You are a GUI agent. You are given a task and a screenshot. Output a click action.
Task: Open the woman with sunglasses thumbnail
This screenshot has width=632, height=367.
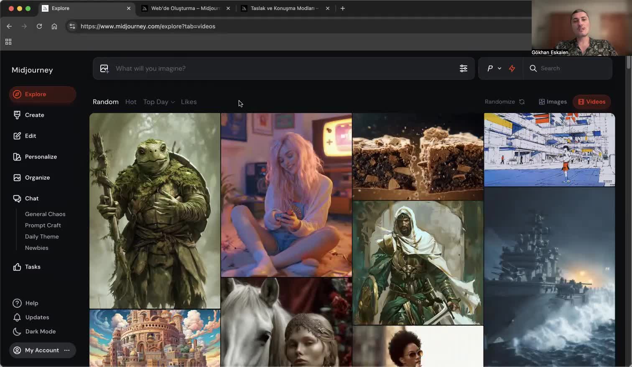point(418,347)
